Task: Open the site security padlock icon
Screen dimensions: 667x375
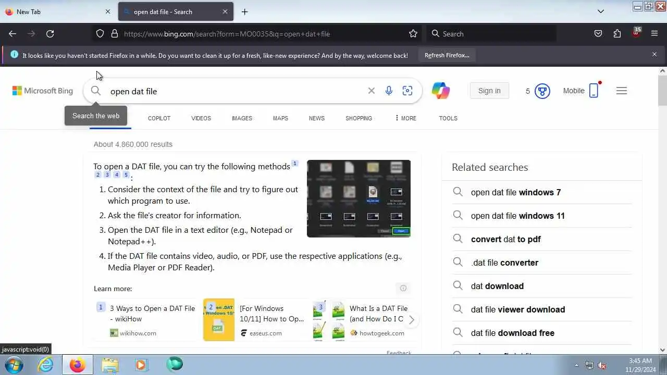Action: [x=115, y=34]
